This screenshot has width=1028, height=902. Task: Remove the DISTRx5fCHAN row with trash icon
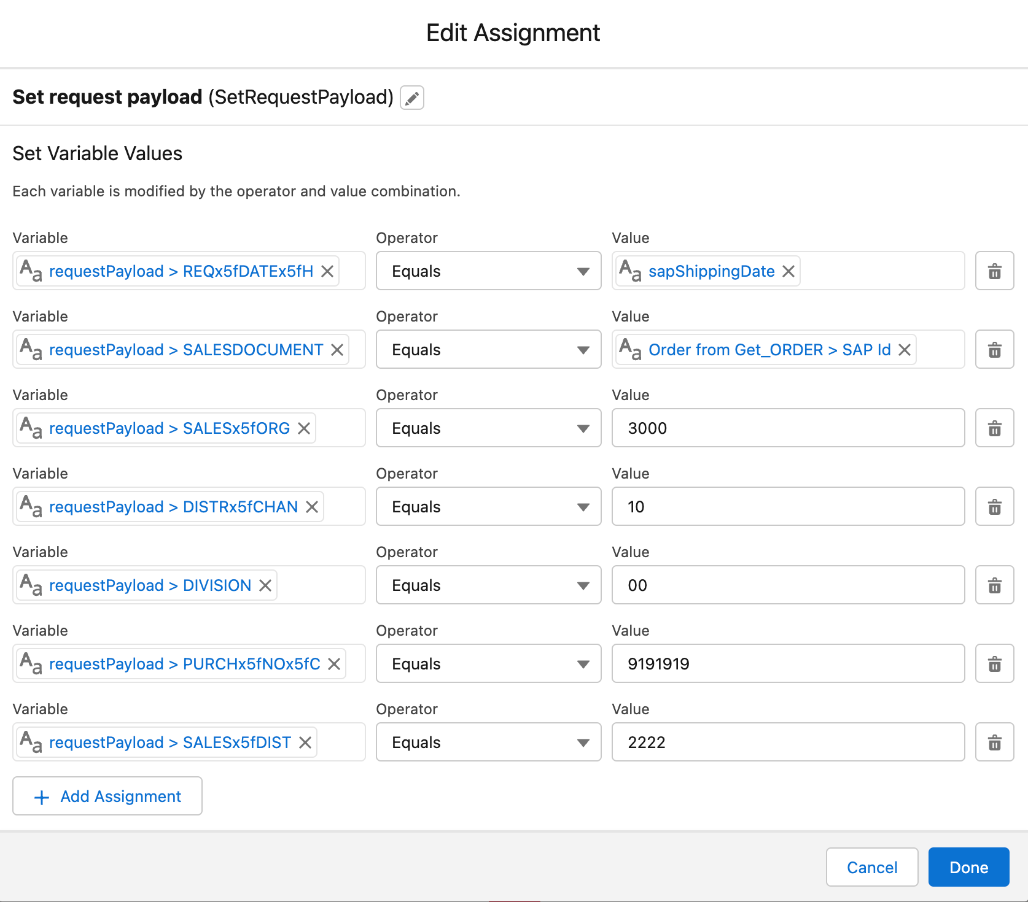click(994, 507)
